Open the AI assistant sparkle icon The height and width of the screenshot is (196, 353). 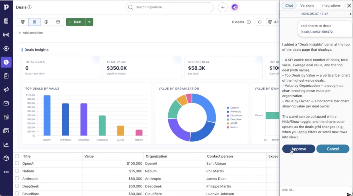point(235,7)
